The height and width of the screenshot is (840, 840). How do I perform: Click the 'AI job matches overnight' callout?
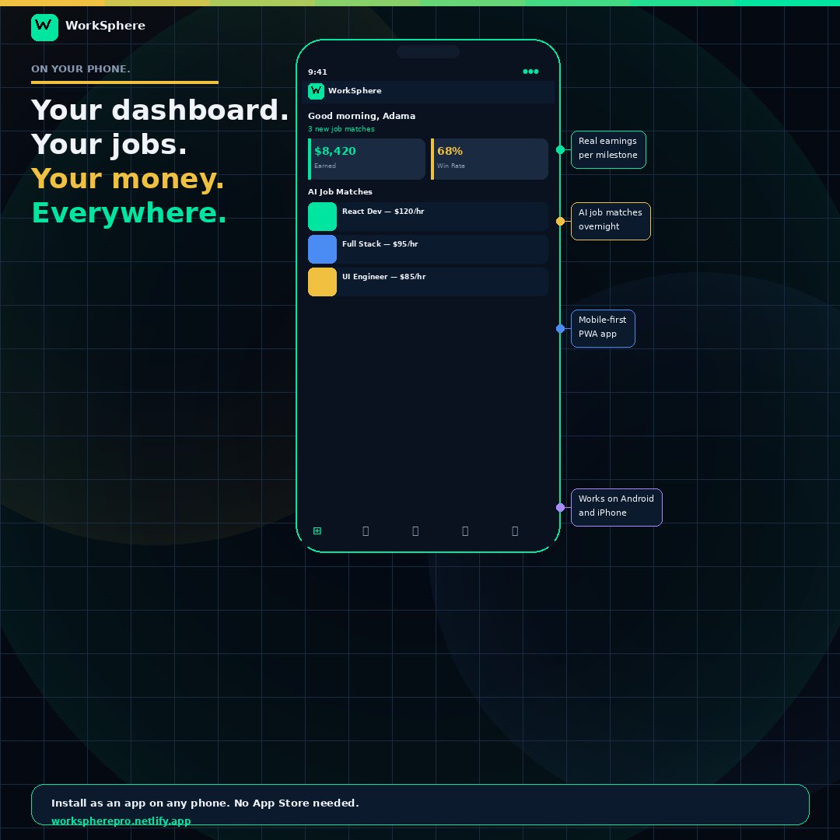(x=611, y=221)
